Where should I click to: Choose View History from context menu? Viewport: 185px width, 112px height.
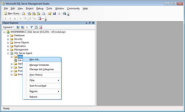click(x=42, y=75)
